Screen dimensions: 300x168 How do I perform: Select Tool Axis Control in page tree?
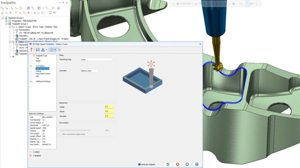43,68
